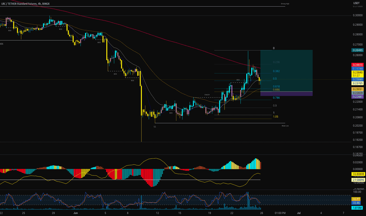Select the Fibonacci 0.786 level label
366x216 pixels.
point(276,98)
